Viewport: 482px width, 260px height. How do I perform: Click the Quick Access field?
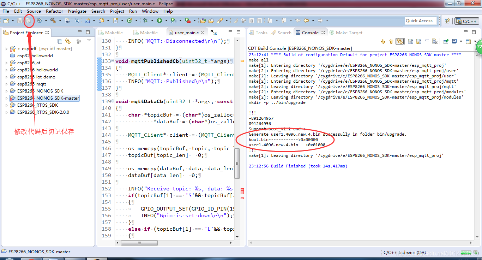click(x=421, y=21)
